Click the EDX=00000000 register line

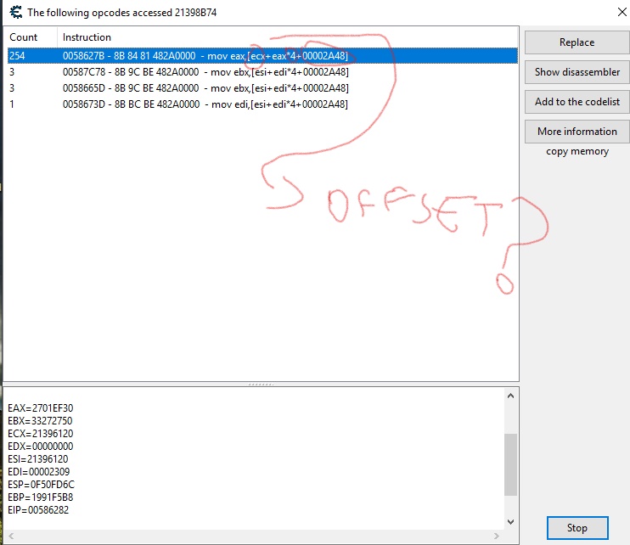[41, 447]
